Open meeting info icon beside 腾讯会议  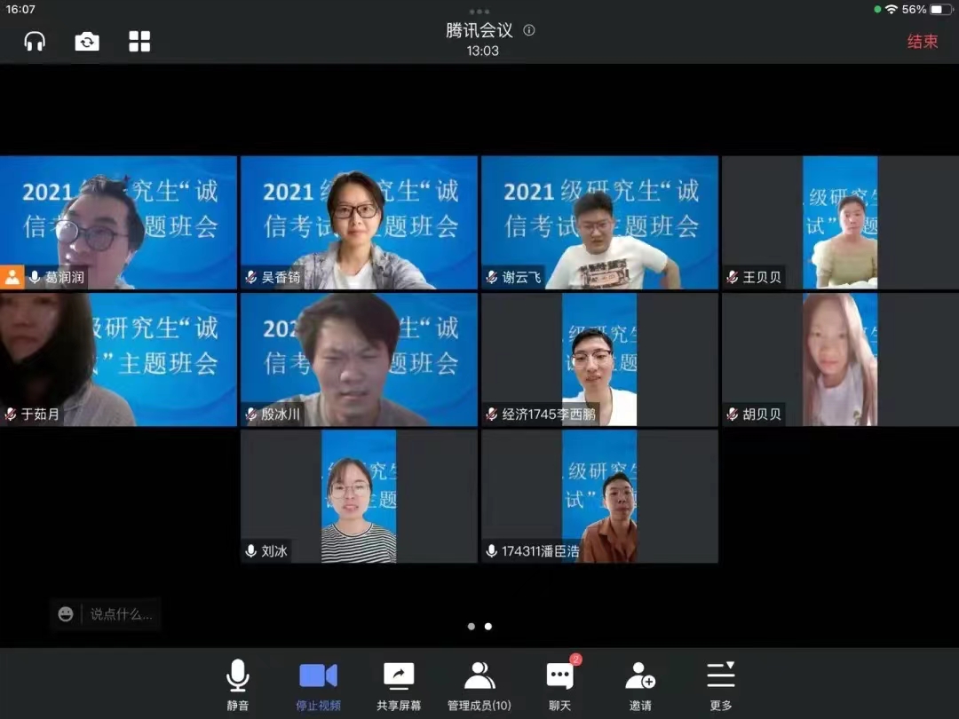click(529, 30)
